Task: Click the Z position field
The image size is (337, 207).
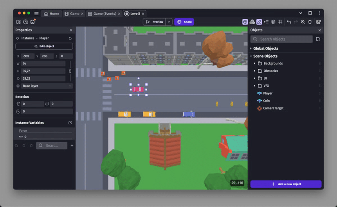Action: [x=66, y=56]
